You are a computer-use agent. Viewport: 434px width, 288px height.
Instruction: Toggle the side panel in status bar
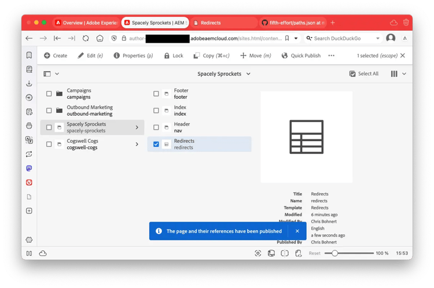[29, 253]
